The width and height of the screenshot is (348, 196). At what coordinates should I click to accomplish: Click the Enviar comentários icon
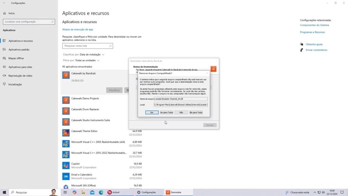(x=302, y=50)
